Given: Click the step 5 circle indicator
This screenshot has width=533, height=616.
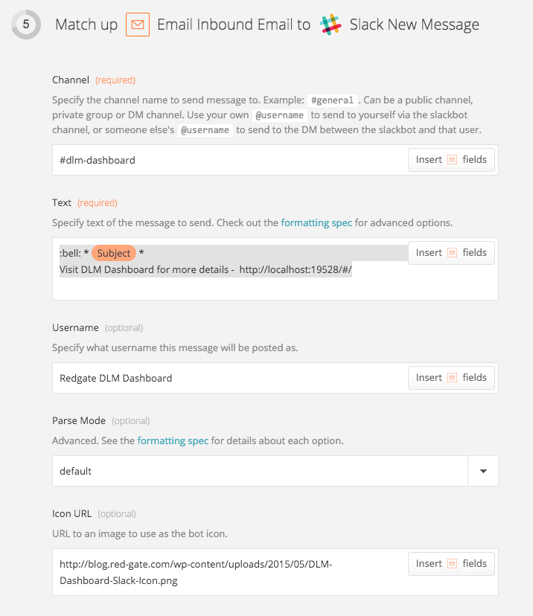Looking at the screenshot, I should pyautogui.click(x=25, y=25).
